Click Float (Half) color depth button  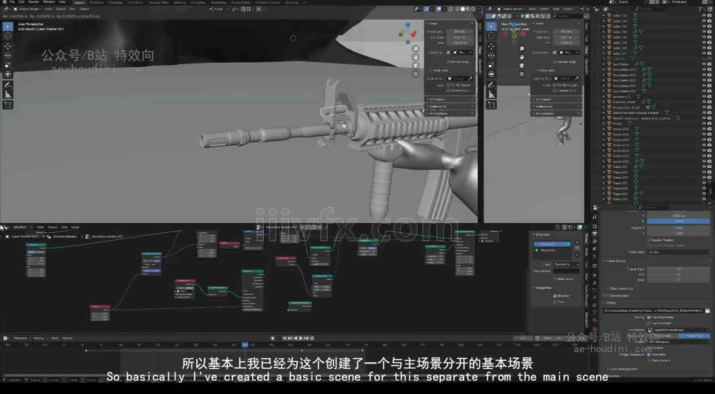tap(663, 336)
